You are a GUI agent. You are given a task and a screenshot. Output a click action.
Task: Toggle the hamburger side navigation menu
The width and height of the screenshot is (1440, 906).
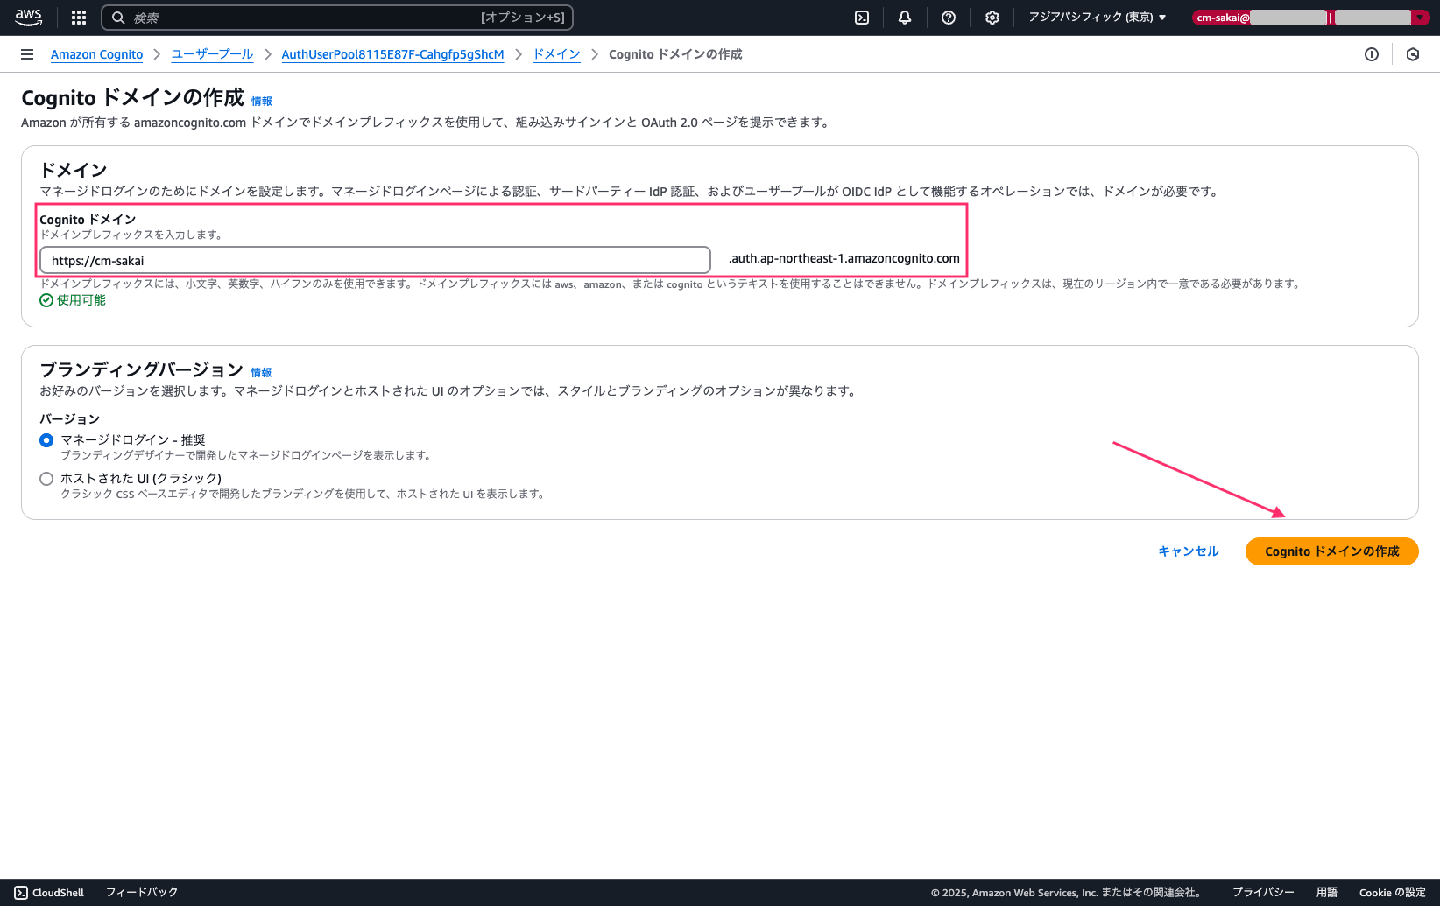click(27, 54)
